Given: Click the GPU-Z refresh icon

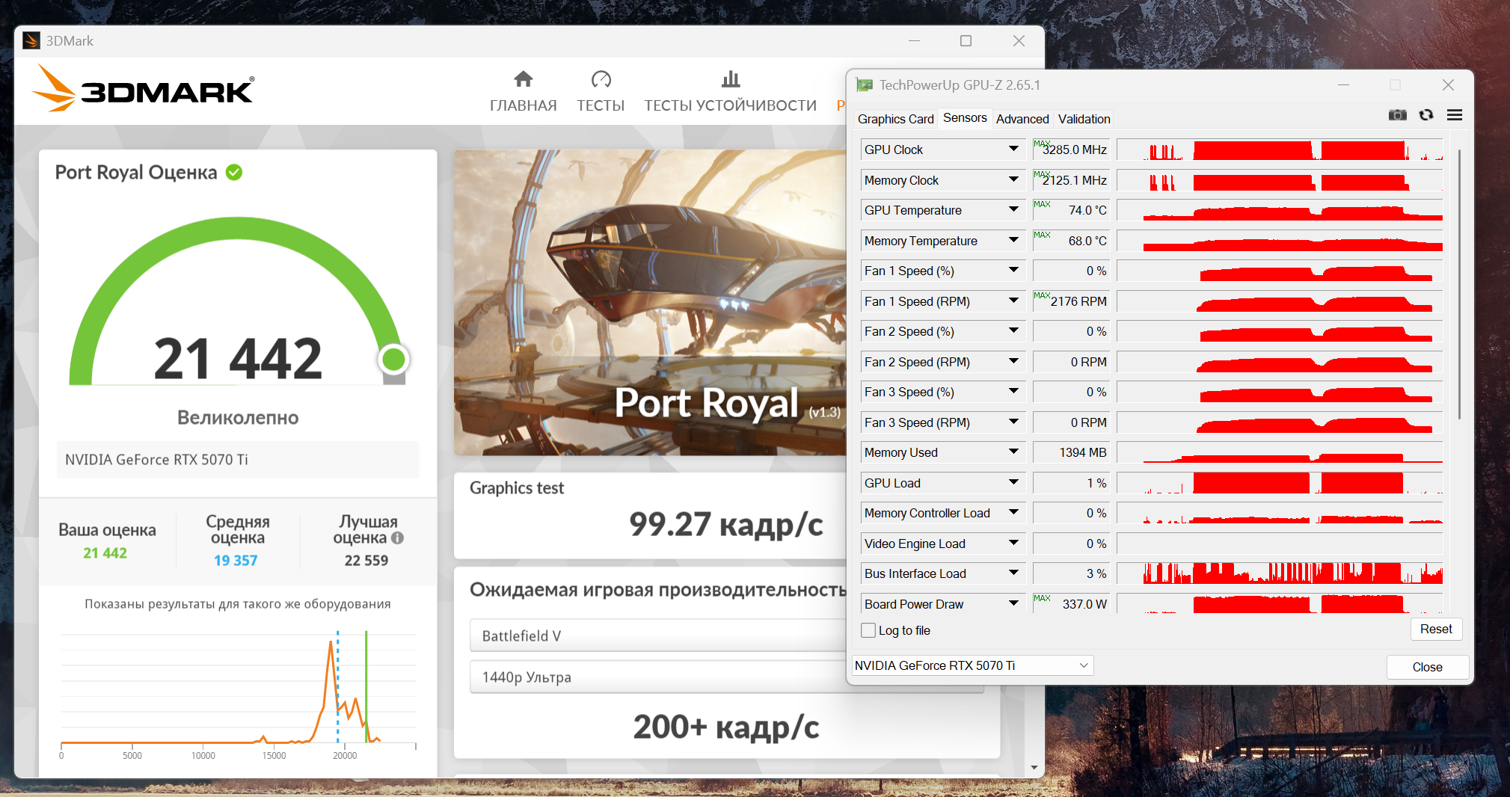Looking at the screenshot, I should point(1426,115).
